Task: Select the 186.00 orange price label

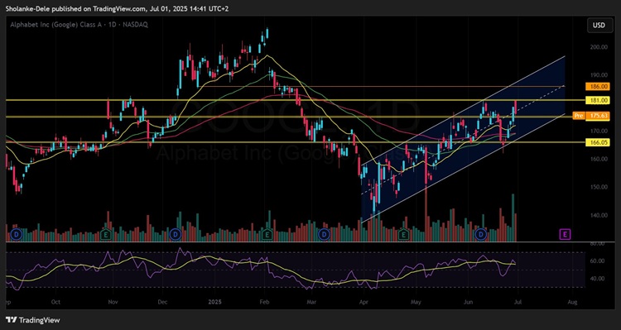Action: pos(597,86)
